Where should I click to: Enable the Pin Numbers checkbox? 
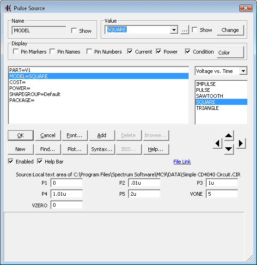89,51
